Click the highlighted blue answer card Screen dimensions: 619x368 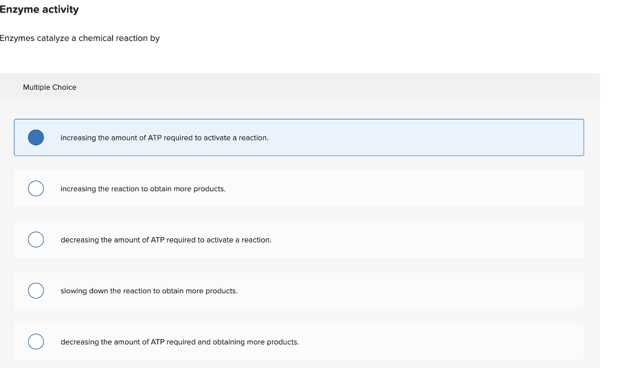click(423, 138)
